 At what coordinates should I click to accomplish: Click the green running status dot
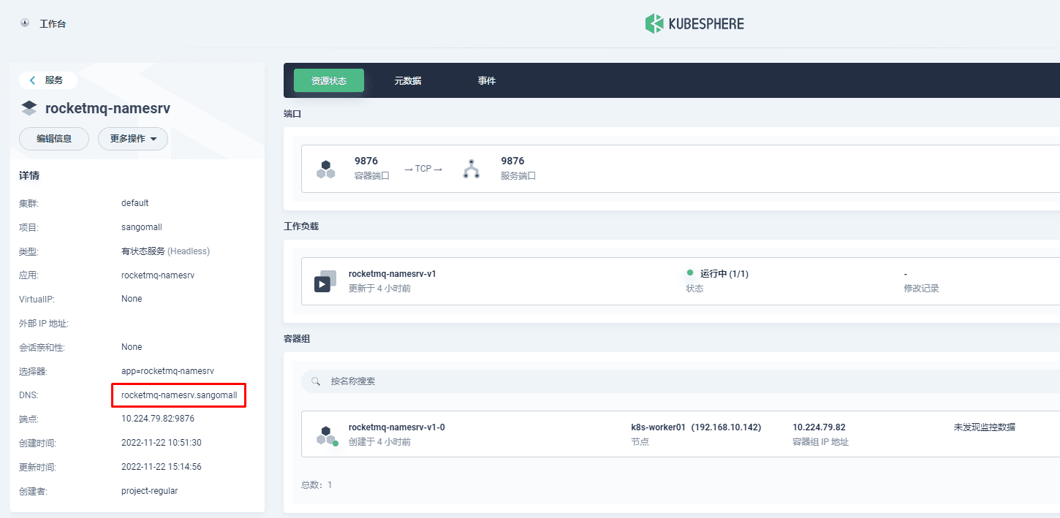tap(689, 273)
